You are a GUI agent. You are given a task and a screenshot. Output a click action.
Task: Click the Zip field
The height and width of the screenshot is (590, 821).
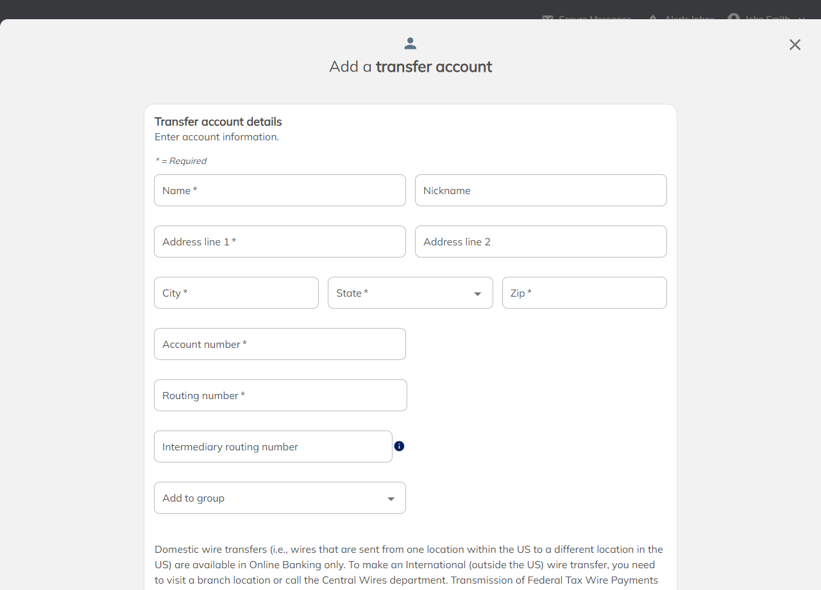coord(584,293)
